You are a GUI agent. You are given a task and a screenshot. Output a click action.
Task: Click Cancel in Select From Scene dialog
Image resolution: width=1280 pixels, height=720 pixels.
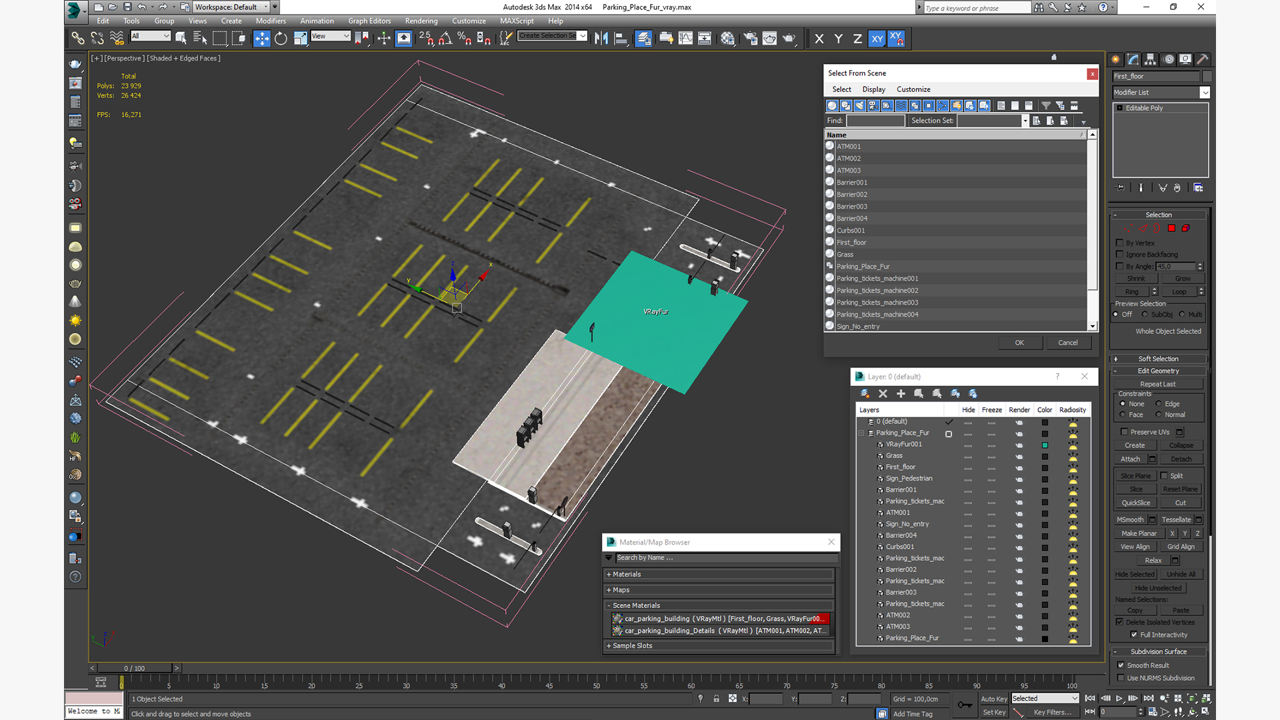[1067, 343]
